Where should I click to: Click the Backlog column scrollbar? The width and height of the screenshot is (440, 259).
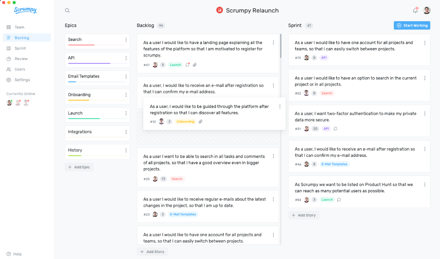[x=280, y=46]
